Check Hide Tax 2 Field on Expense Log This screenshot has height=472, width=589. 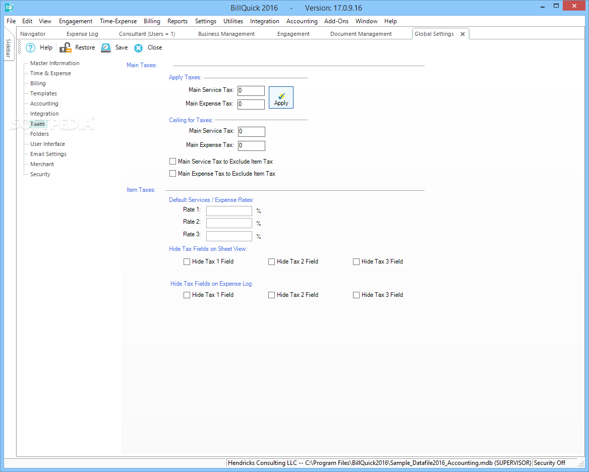click(x=272, y=295)
